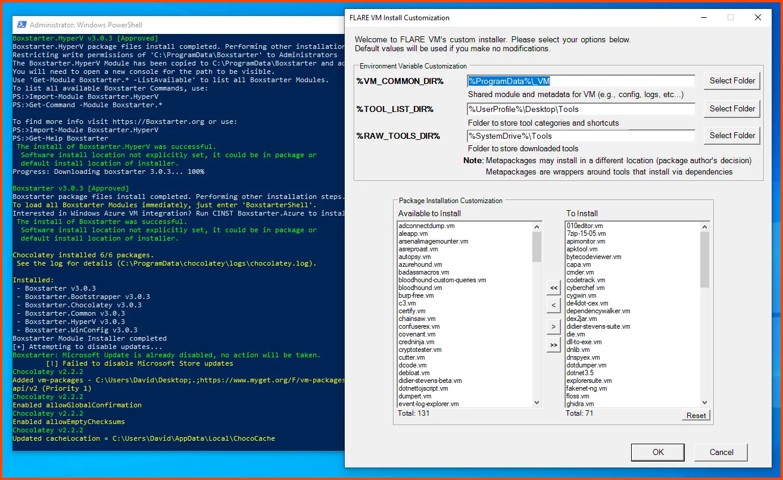
Task: Select dependencywalker.vm in To Install list
Action: click(x=598, y=311)
